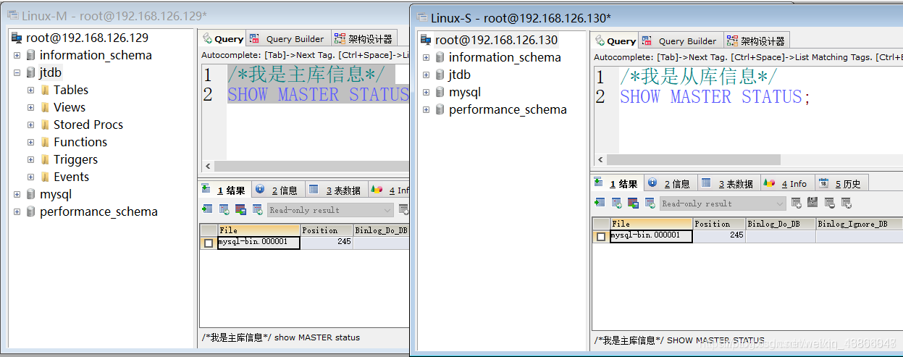Click insert new row icon in Linux-S toolbar
Viewport: 903px width, 357px height.
pyautogui.click(x=796, y=203)
